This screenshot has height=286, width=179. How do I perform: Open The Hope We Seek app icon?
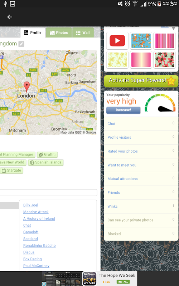pyautogui.click(x=89, y=278)
